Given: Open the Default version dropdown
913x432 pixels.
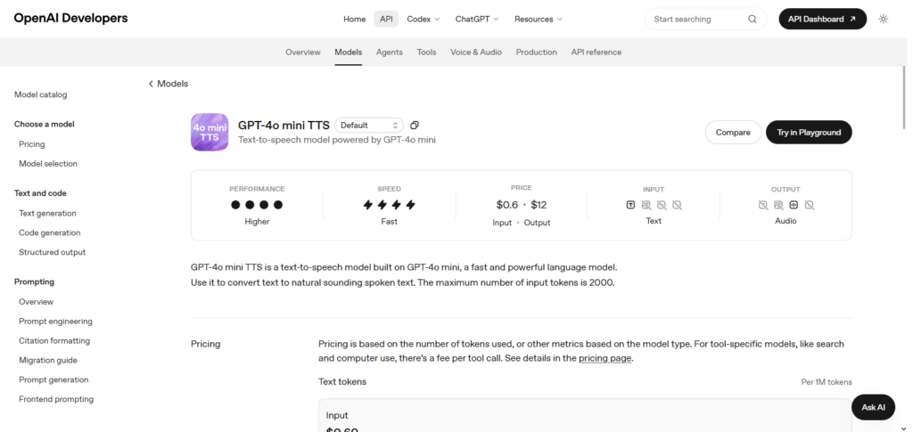Looking at the screenshot, I should [x=369, y=125].
